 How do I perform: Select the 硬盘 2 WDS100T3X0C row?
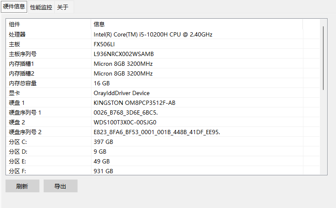pos(163,122)
